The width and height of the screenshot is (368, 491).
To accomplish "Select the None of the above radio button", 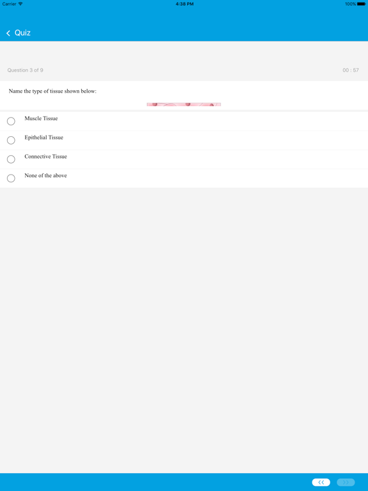I will [11, 178].
